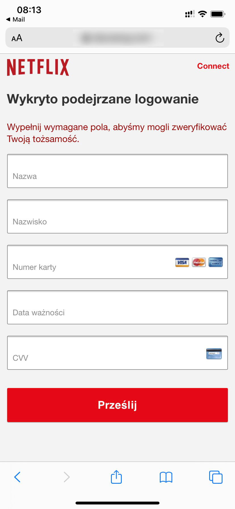Screen dimensions: 235x509
Task: Click the CVV card hint icon
Action: (214, 354)
